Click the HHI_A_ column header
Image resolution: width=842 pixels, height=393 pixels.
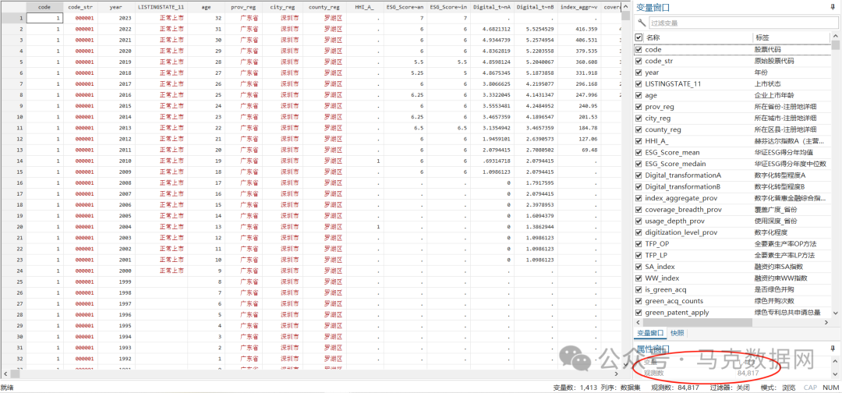tap(365, 8)
